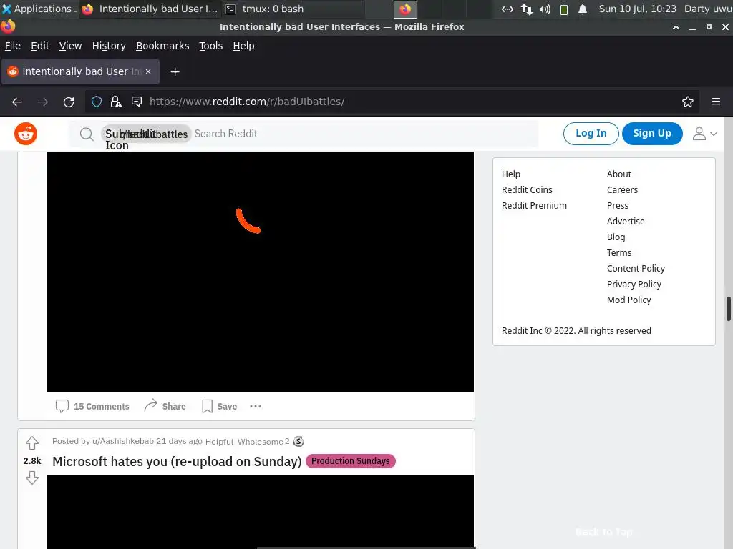Open the Careers link
The width and height of the screenshot is (733, 549).
(x=622, y=190)
